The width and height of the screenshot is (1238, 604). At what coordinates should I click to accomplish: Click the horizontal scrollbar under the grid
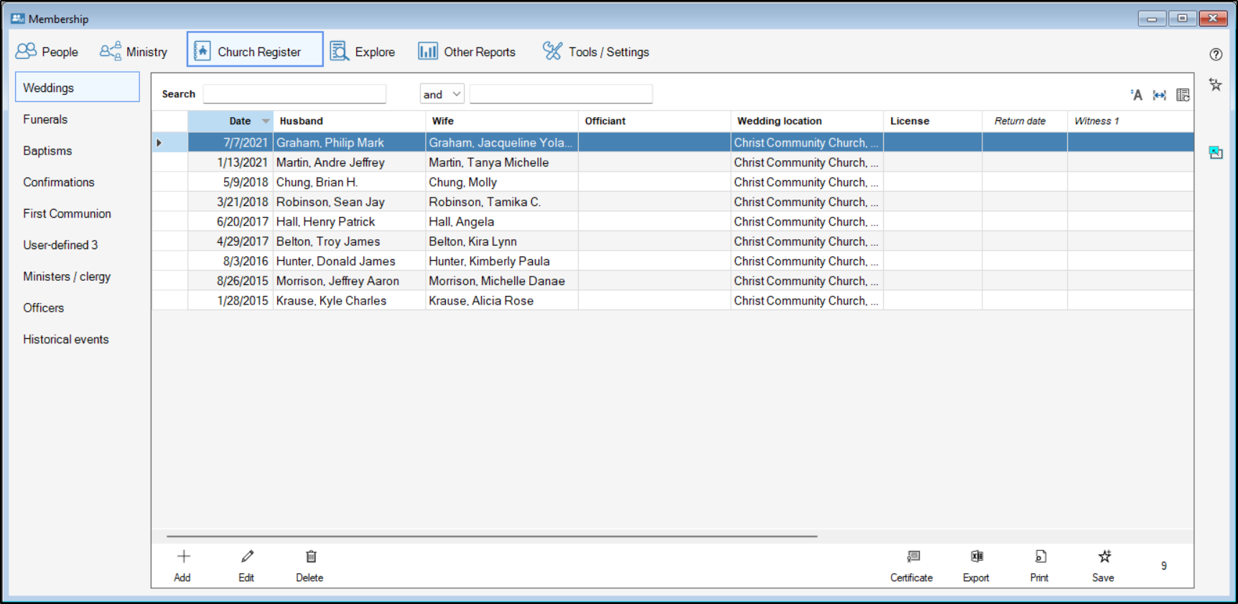pyautogui.click(x=492, y=536)
